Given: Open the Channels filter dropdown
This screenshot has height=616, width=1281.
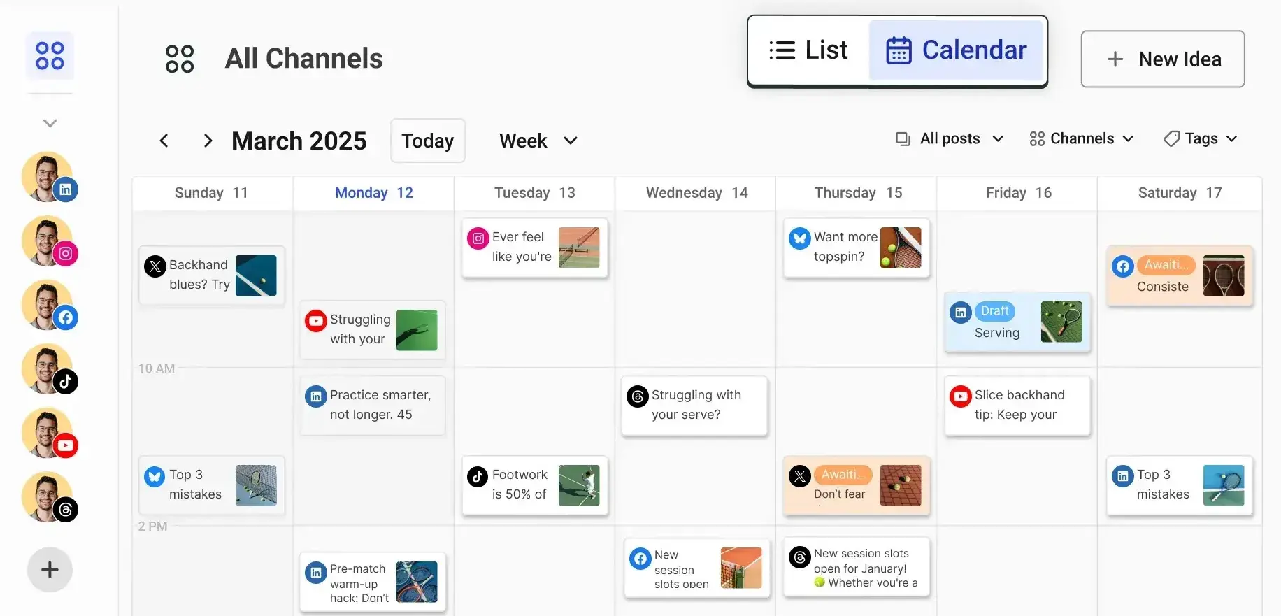Looking at the screenshot, I should point(1081,138).
